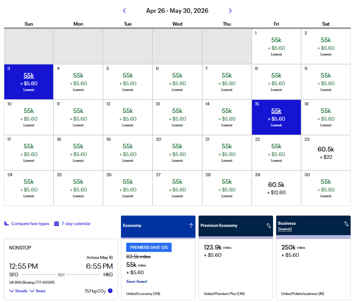The height and width of the screenshot is (302, 354).
Task: Open Compare fare types link
Action: tap(30, 224)
